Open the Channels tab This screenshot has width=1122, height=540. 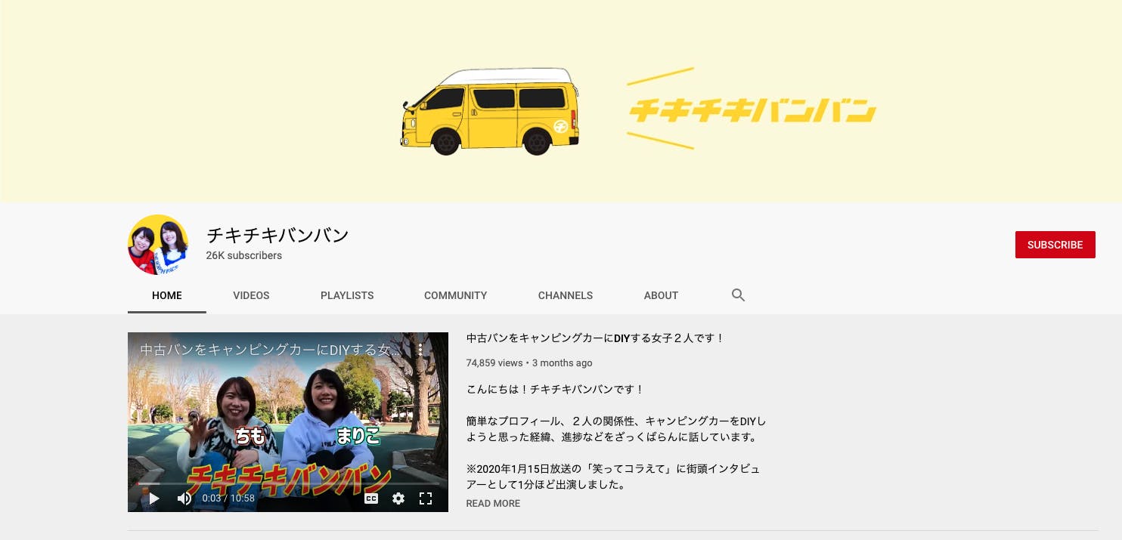click(565, 295)
